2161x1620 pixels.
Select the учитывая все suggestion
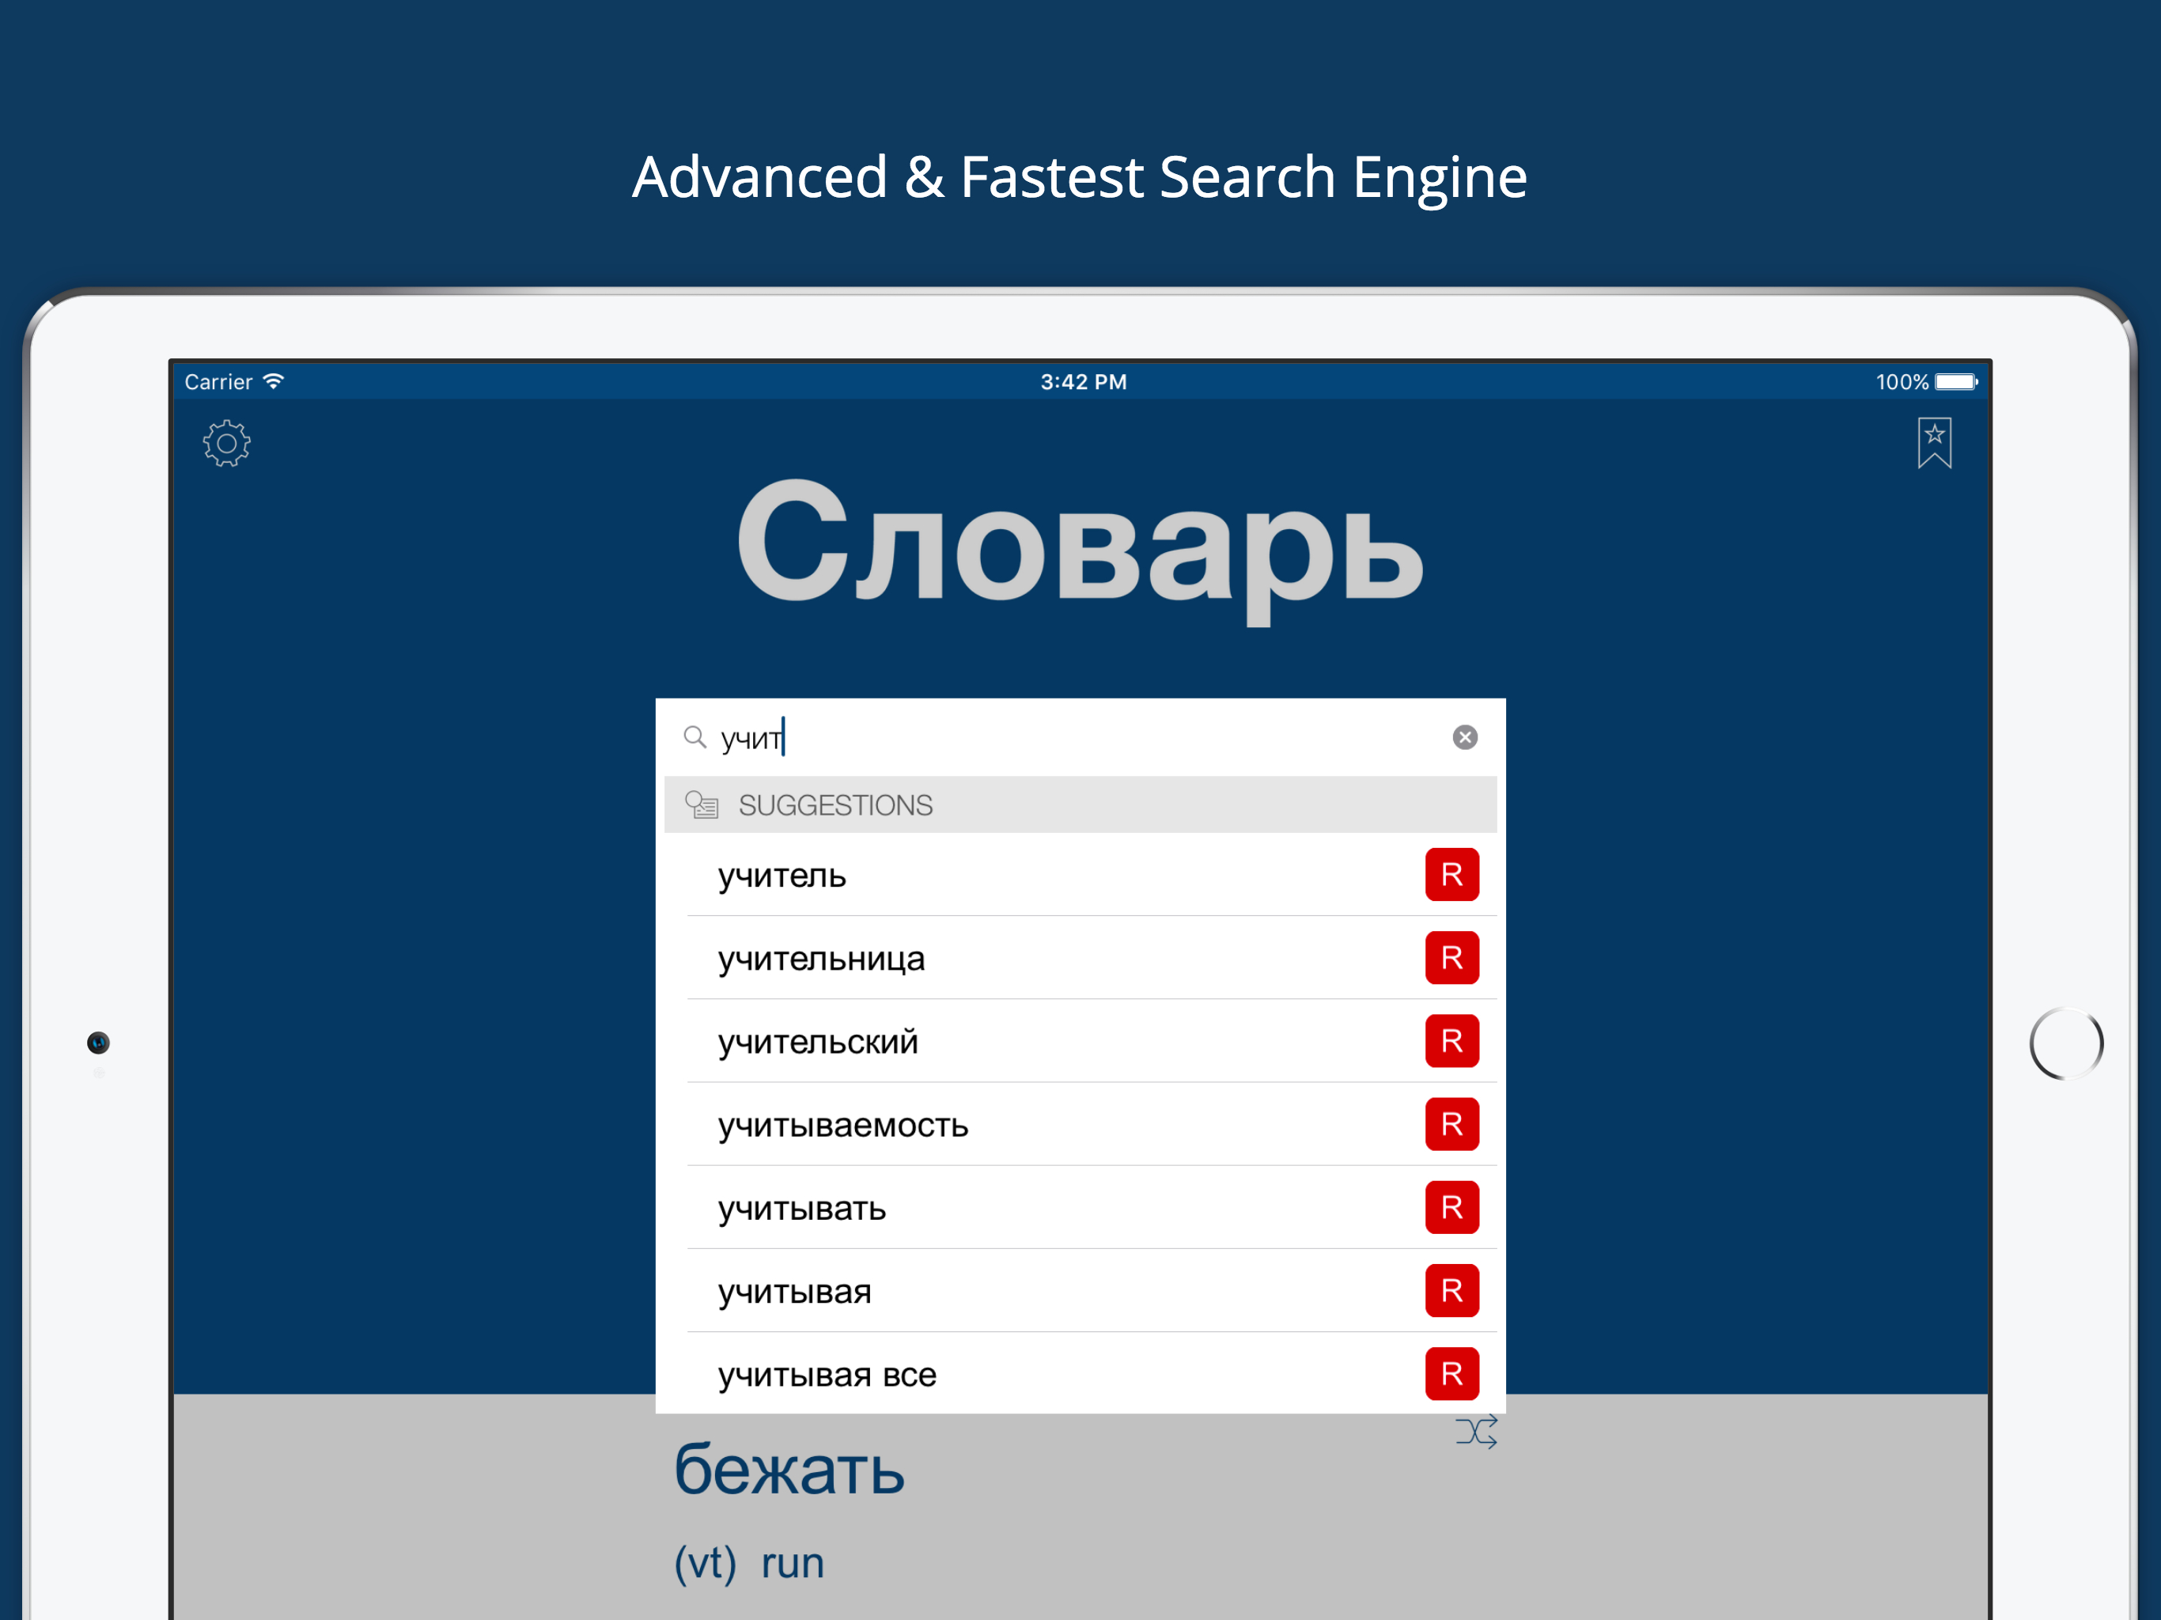[827, 1375]
